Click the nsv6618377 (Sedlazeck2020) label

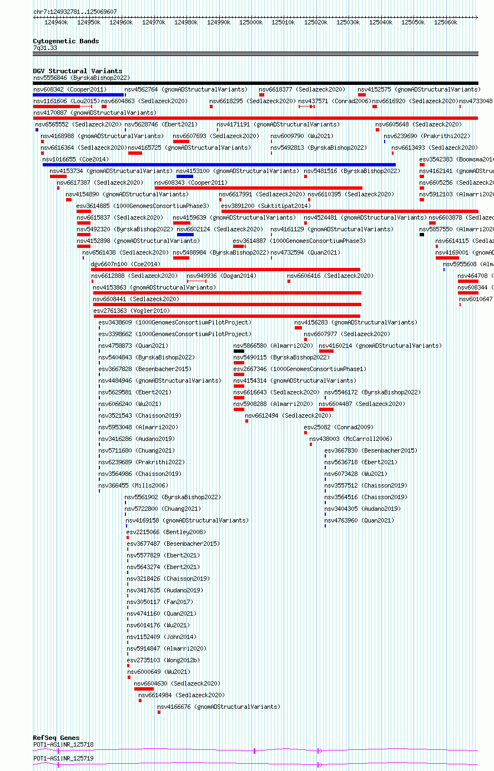pyautogui.click(x=302, y=90)
